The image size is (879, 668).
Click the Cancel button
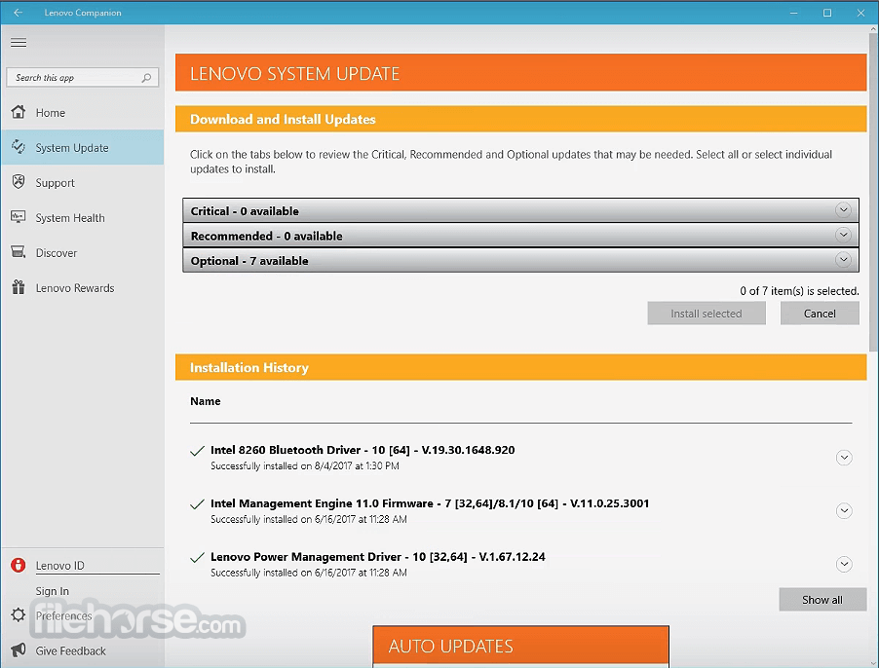[x=820, y=314]
